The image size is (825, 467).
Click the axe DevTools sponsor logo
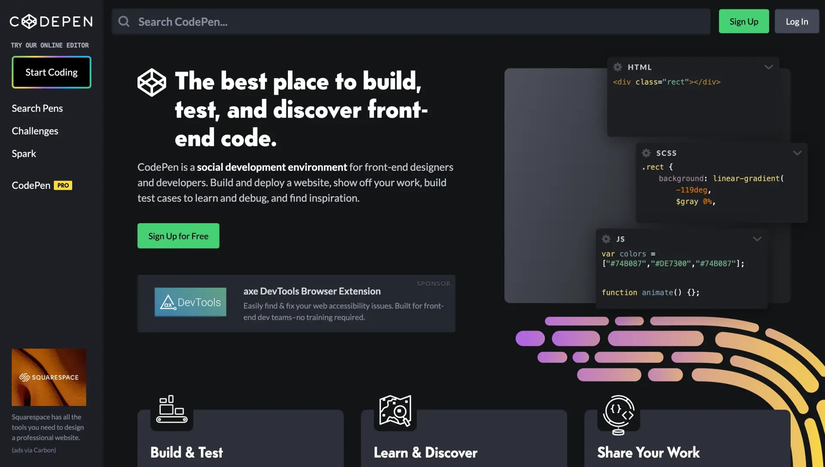pyautogui.click(x=190, y=302)
